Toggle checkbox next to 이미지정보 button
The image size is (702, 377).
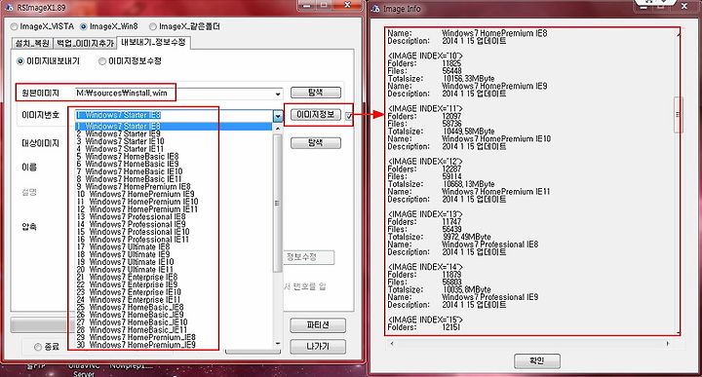pyautogui.click(x=349, y=116)
